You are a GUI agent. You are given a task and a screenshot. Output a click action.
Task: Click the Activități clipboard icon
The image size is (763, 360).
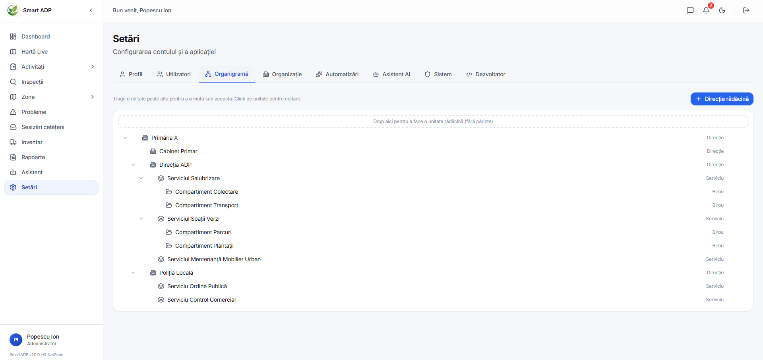point(13,67)
